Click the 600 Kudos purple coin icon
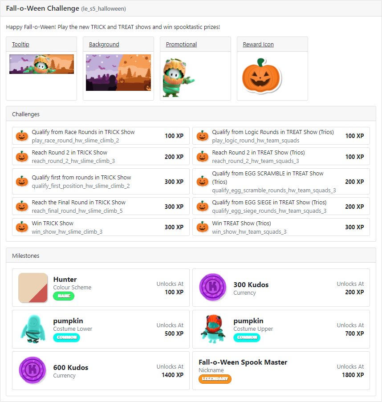 33,370
